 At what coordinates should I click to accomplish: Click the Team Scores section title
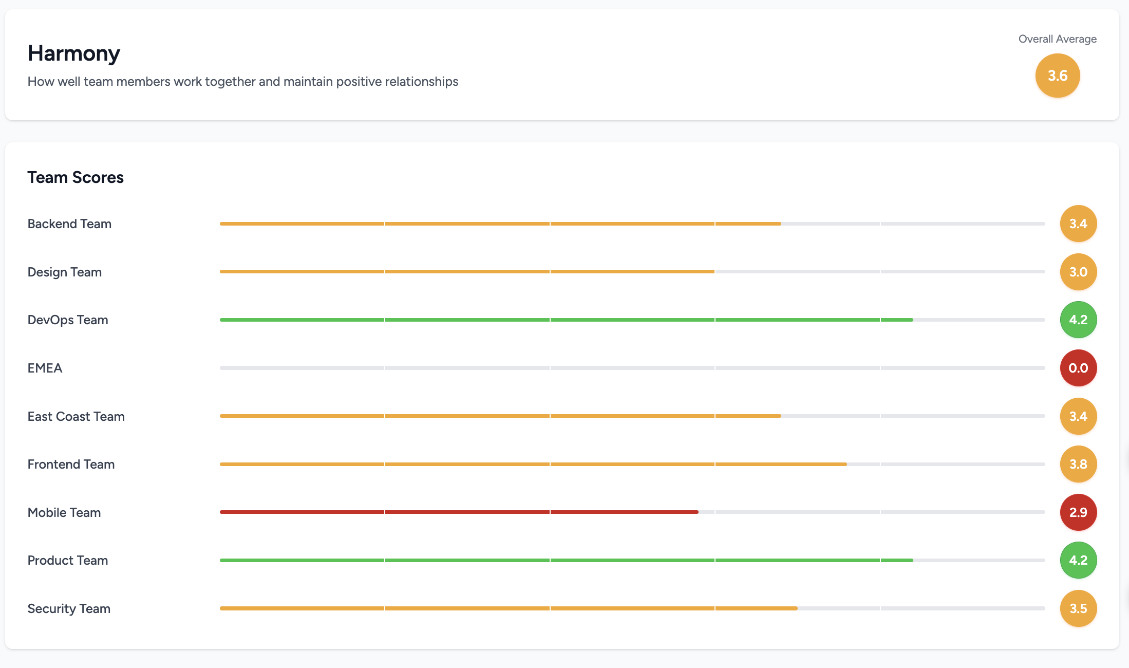76,177
